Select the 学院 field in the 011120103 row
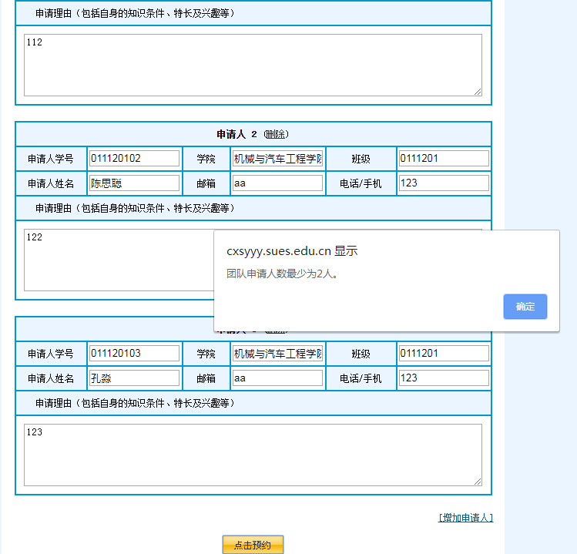 click(x=277, y=354)
